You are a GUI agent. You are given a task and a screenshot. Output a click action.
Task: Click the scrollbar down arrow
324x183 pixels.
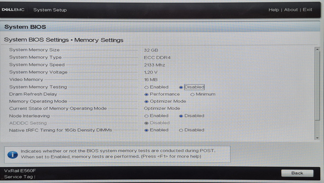coord(317,138)
